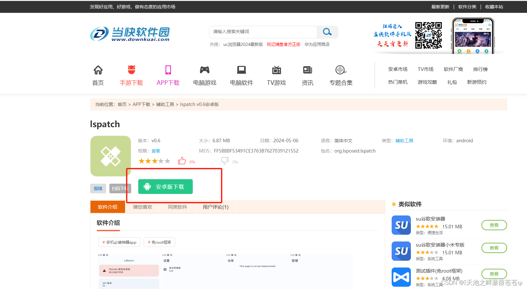Click the 设置 screenshot thumbnail
The height and width of the screenshot is (289, 527).
point(193,271)
